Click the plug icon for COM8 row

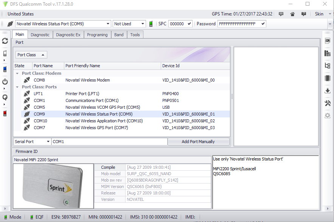point(26,80)
